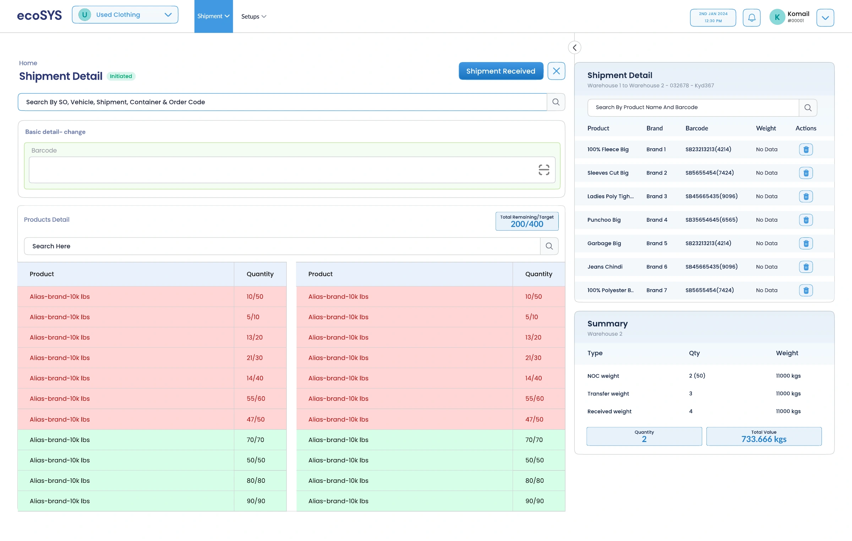This screenshot has height=541, width=852.
Task: Open the Setups menu
Action: [x=253, y=16]
